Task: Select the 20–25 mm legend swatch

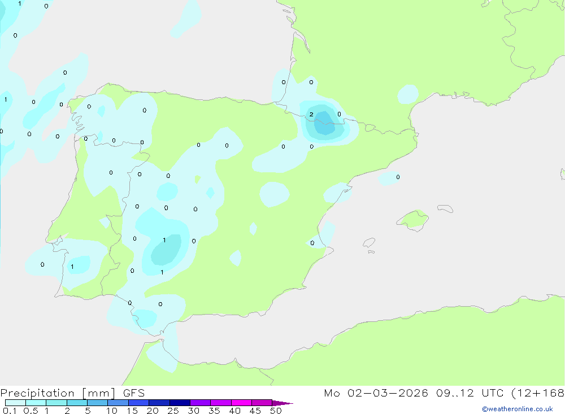Action: coord(159,403)
